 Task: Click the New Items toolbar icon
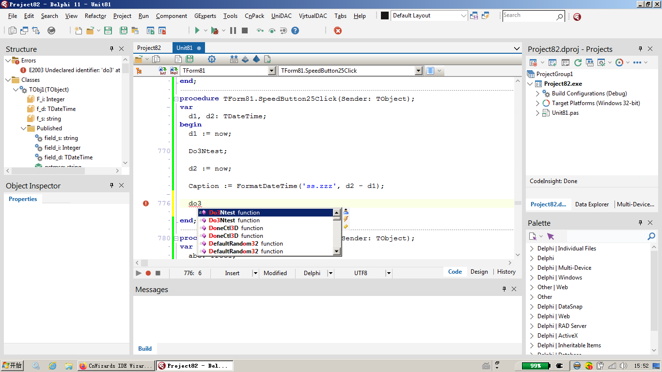pyautogui.click(x=79, y=31)
